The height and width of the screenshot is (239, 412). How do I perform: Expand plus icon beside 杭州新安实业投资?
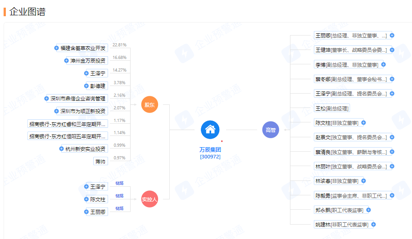(62, 149)
